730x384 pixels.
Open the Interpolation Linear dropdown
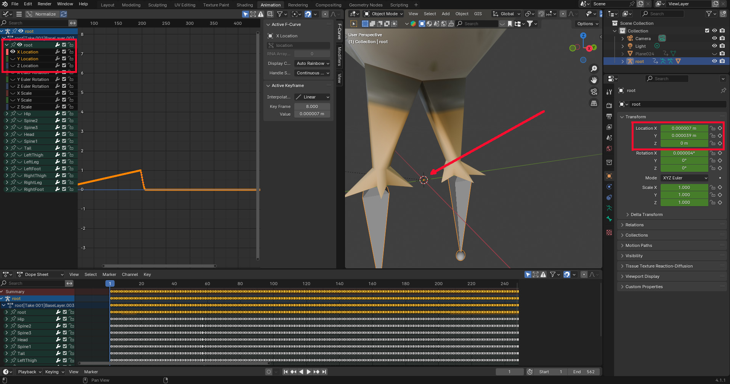[x=312, y=97]
